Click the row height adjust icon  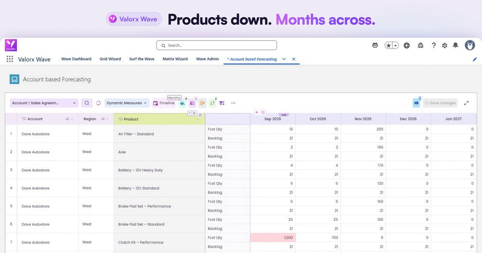[222, 103]
